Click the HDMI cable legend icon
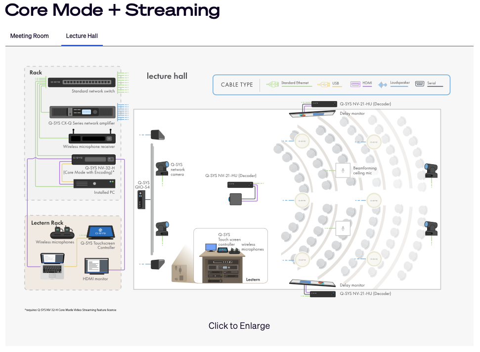 pos(355,84)
